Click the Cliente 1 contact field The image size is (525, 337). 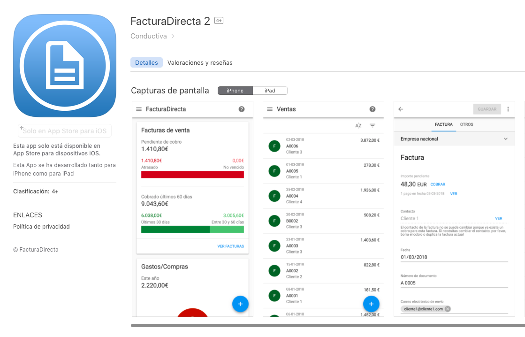(454, 218)
